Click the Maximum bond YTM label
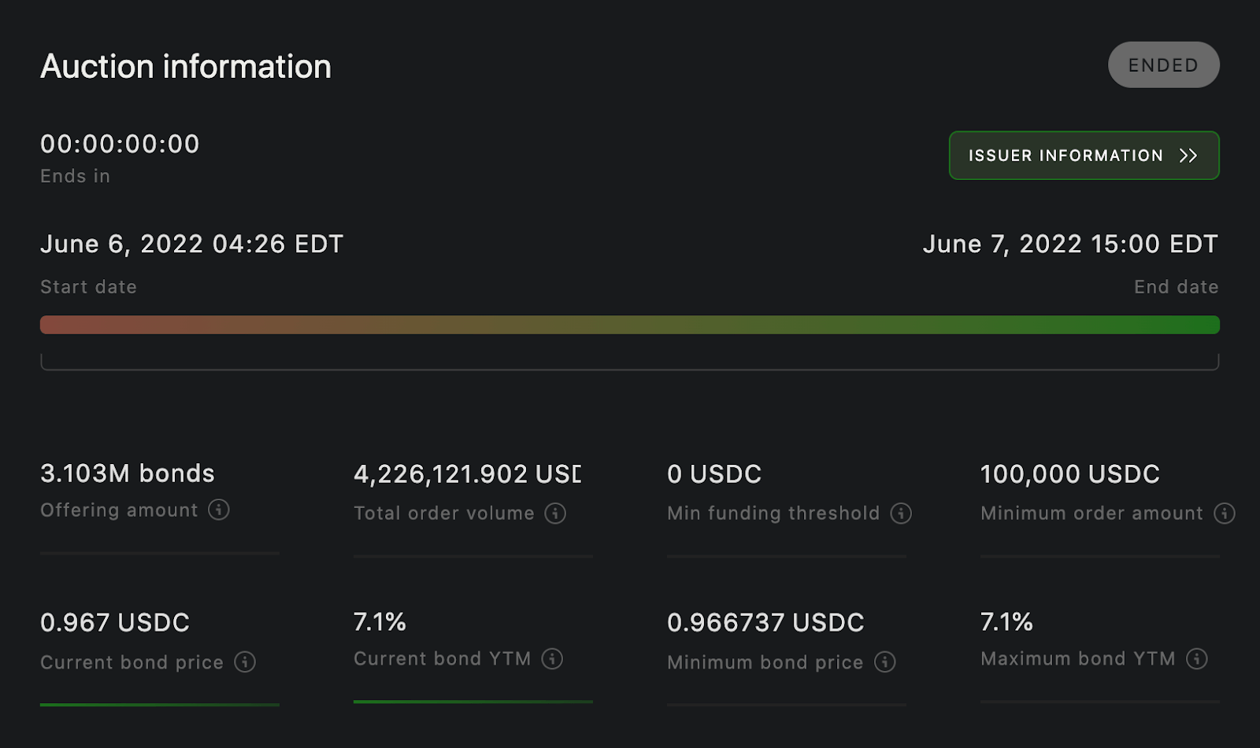This screenshot has height=748, width=1260. pos(1078,658)
